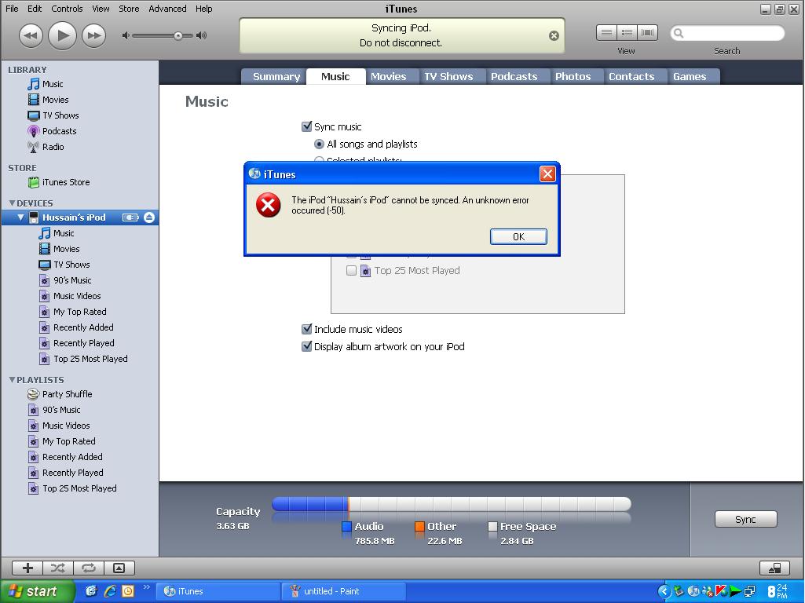Switch to list view button

[606, 33]
